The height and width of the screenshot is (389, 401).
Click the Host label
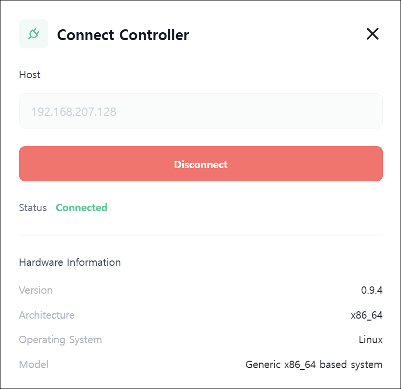[x=30, y=75]
